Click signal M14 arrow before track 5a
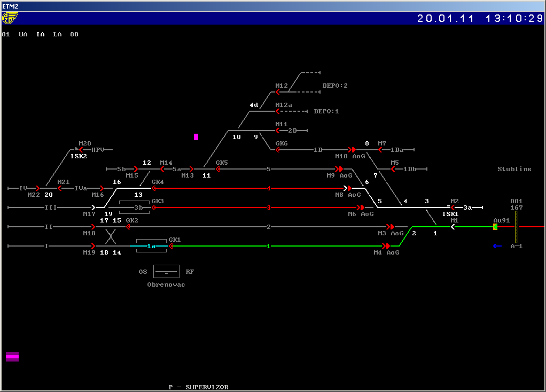 pyautogui.click(x=162, y=169)
